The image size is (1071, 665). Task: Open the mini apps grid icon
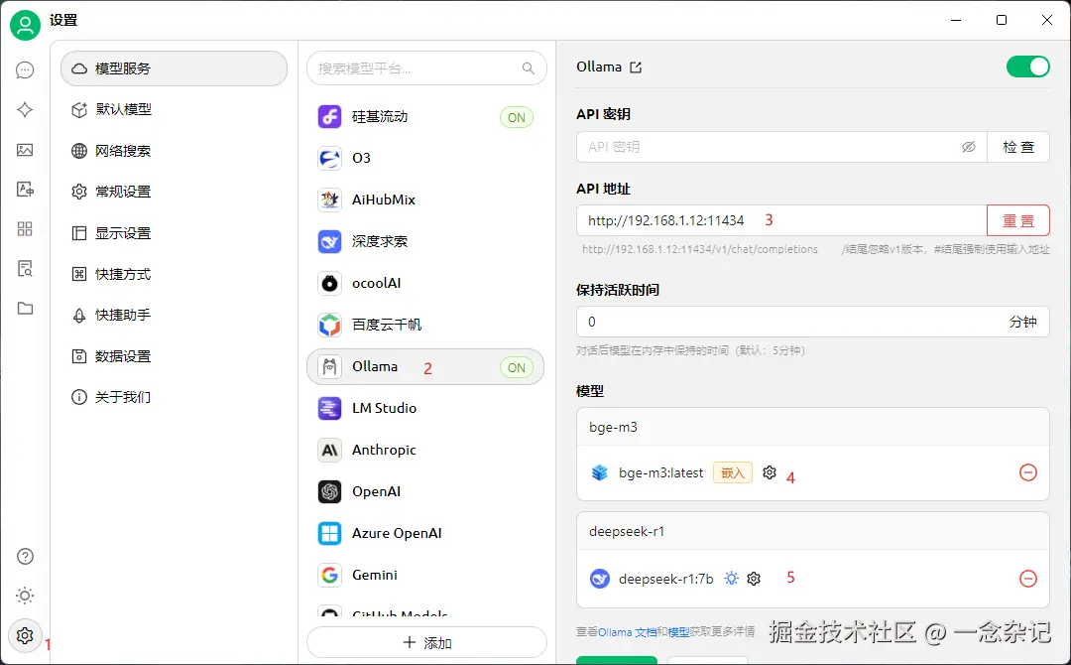(25, 229)
